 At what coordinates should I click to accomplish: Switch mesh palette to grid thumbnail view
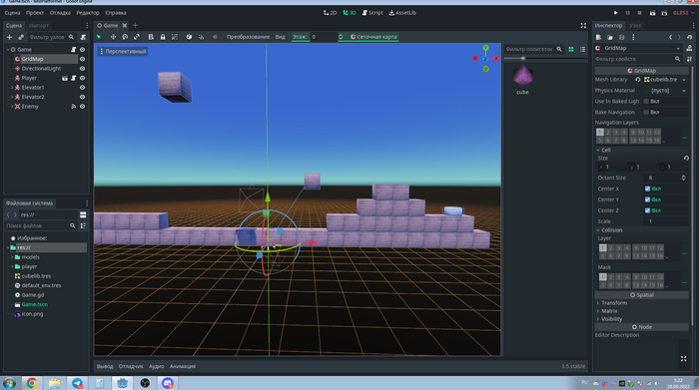coord(571,49)
